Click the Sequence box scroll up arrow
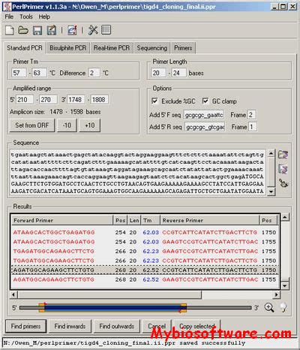The image size is (300, 350). tap(271, 153)
